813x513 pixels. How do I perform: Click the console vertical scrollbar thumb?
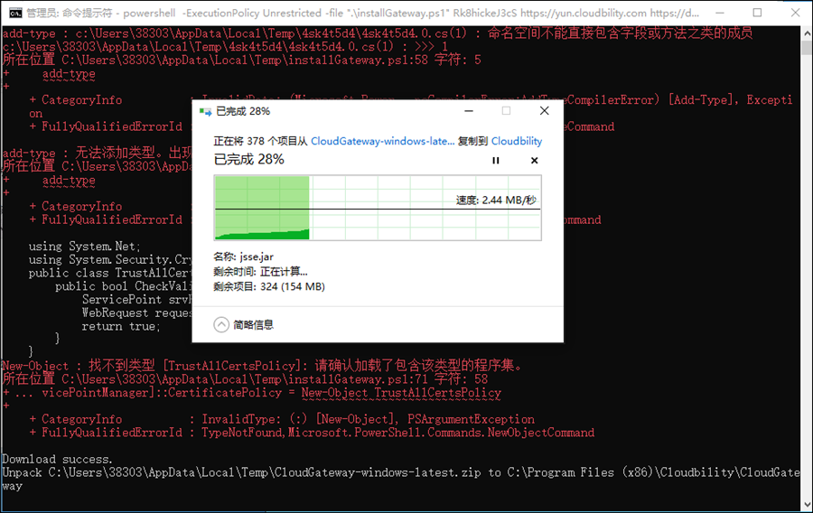point(807,48)
